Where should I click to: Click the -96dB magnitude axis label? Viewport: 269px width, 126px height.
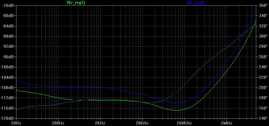tap(8, 57)
